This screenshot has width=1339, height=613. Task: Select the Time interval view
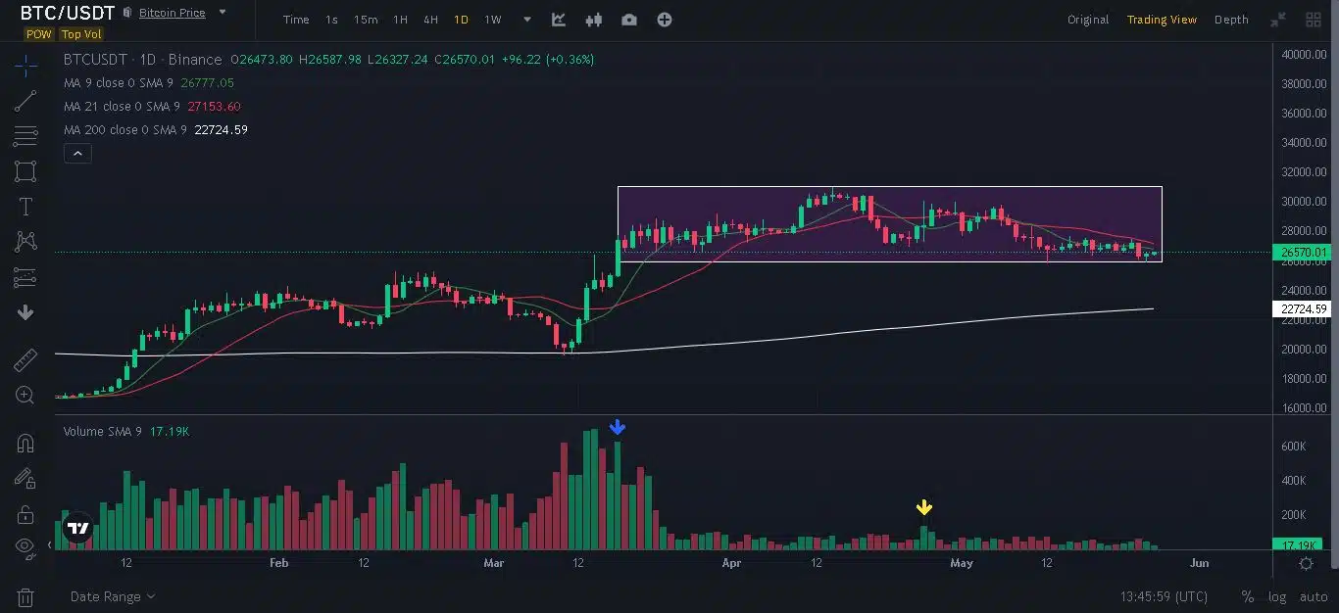296,20
